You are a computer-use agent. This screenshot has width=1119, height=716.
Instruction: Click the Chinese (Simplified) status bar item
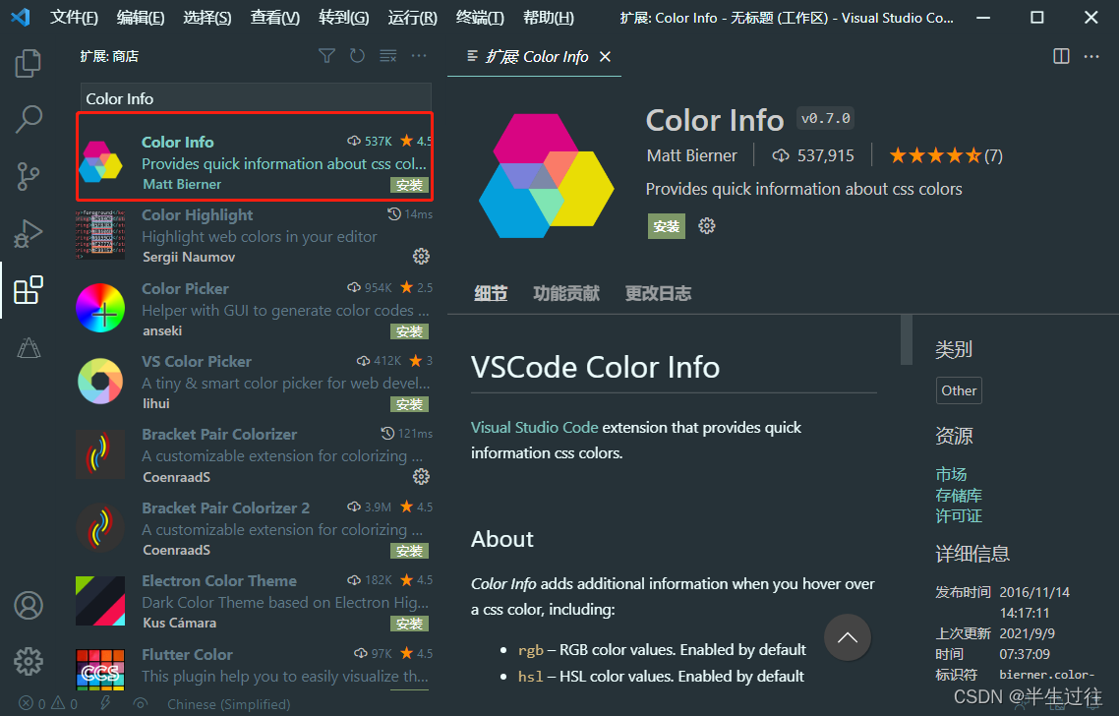point(228,704)
